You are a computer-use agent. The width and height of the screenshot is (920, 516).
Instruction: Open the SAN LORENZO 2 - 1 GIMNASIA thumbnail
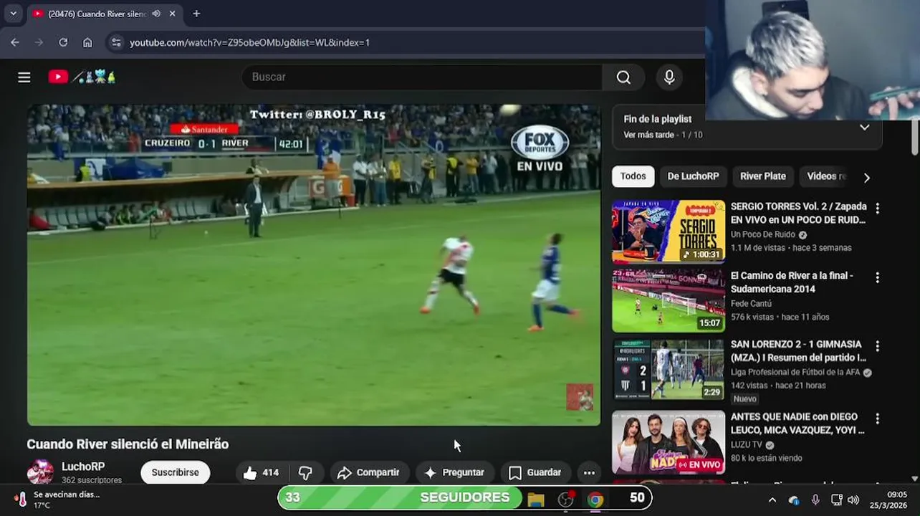tap(669, 370)
